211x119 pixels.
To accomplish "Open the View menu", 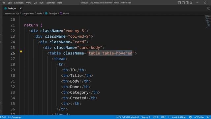I will point(29,3).
